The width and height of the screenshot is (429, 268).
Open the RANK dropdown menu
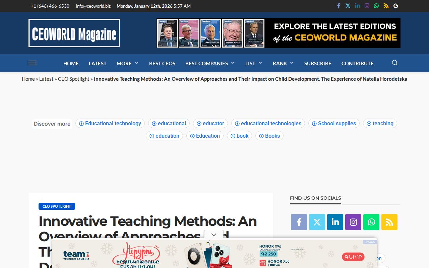283,63
